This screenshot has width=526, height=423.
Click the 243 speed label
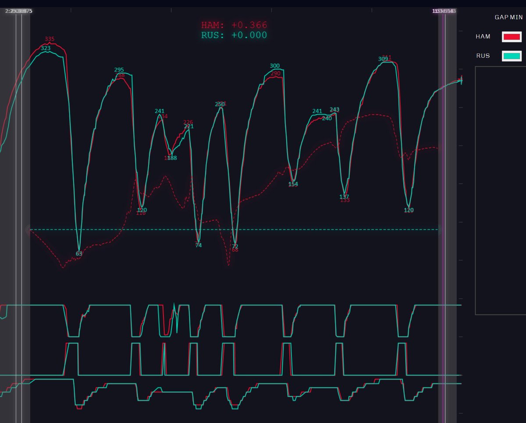point(334,110)
